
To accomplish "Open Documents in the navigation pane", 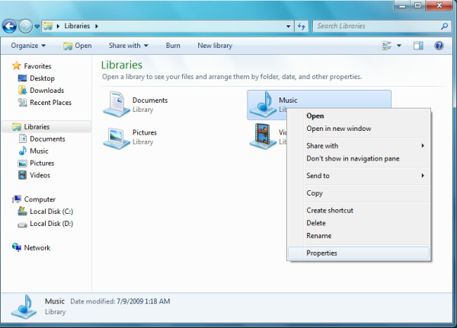I will coord(47,139).
